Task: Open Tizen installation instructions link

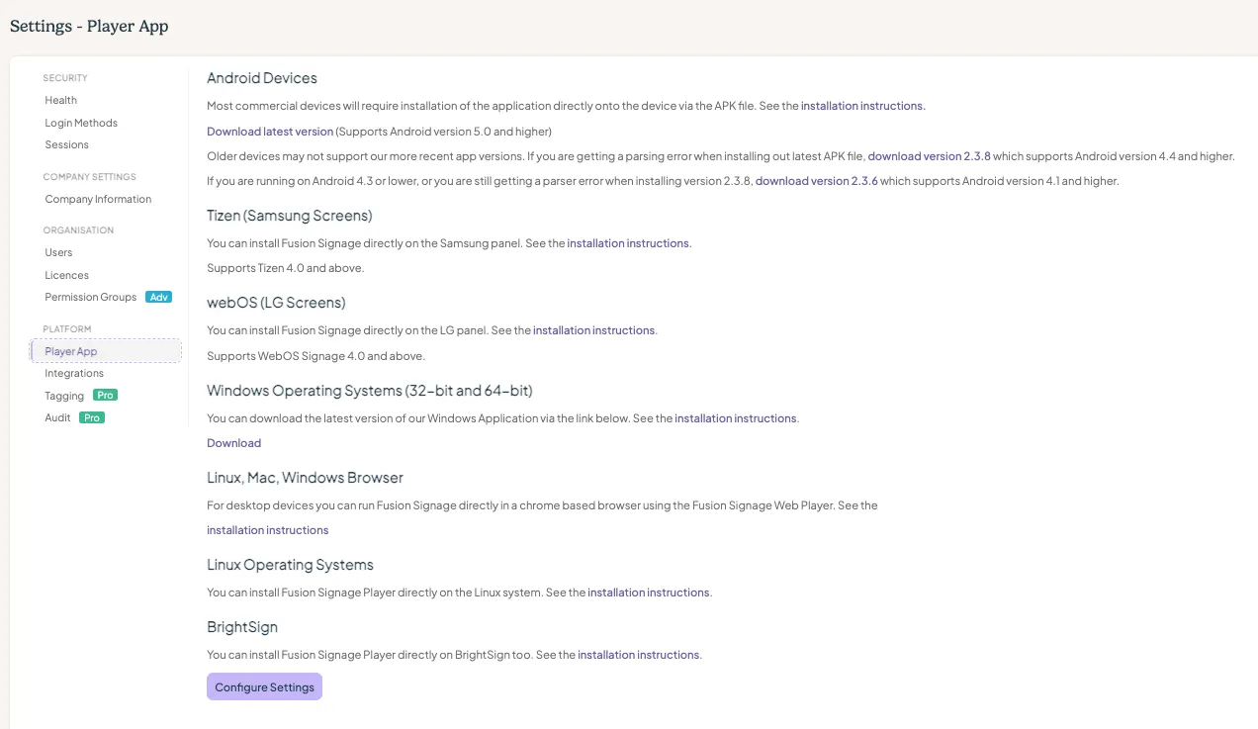Action: click(629, 243)
